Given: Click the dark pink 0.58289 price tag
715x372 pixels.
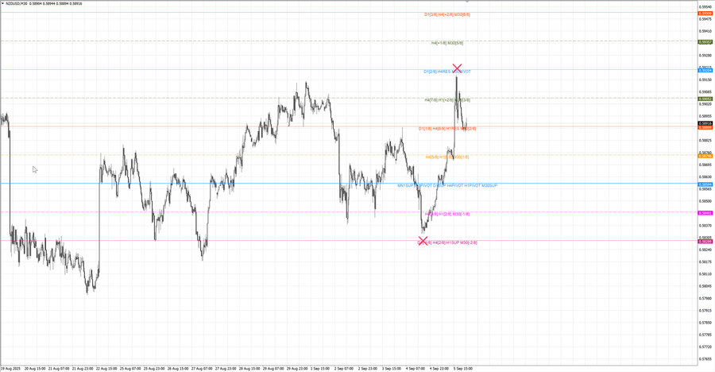Looking at the screenshot, I should coord(705,242).
